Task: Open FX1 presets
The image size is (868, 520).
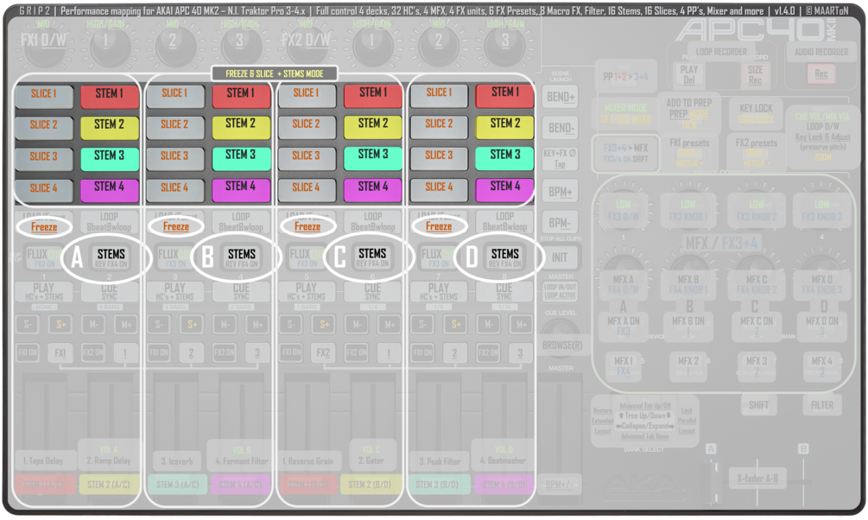Action: pos(689,151)
